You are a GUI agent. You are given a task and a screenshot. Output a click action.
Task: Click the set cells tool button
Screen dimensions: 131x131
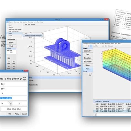coord(9,63)
